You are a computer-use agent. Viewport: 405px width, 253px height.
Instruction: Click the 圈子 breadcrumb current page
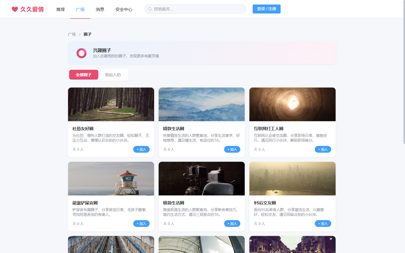point(87,34)
